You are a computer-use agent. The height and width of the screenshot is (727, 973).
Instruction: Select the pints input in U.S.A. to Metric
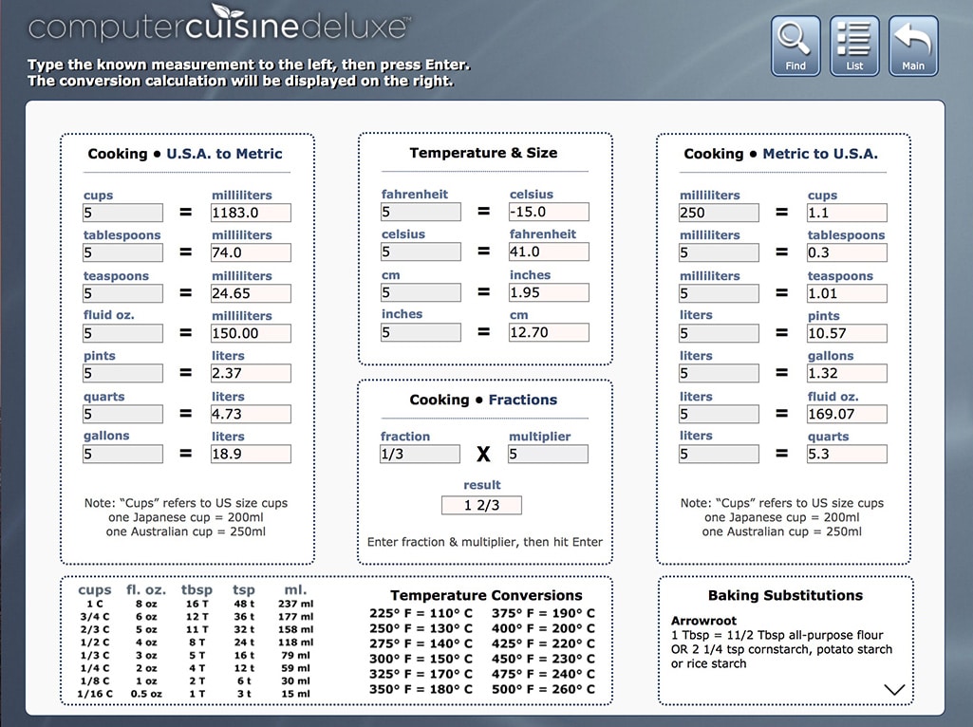click(122, 373)
